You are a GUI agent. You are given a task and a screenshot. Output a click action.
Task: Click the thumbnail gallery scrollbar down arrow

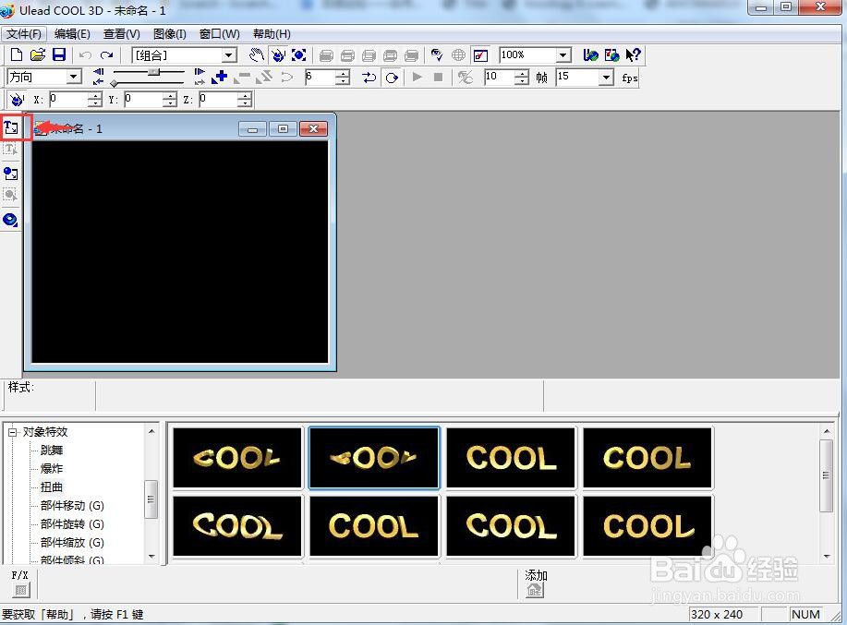(x=827, y=557)
